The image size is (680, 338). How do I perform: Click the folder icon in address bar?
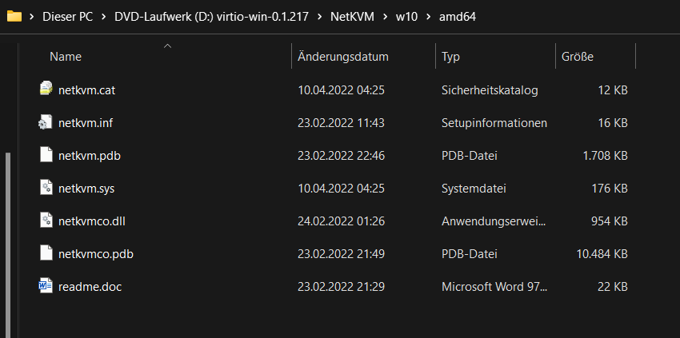click(x=14, y=17)
